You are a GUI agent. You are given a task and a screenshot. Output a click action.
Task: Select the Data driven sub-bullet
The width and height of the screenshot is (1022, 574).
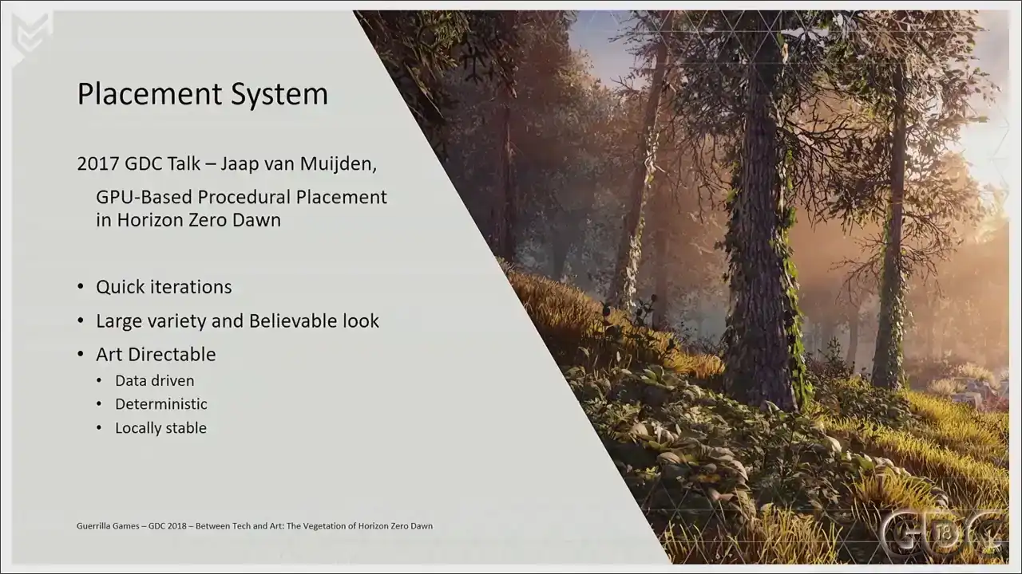coord(154,380)
